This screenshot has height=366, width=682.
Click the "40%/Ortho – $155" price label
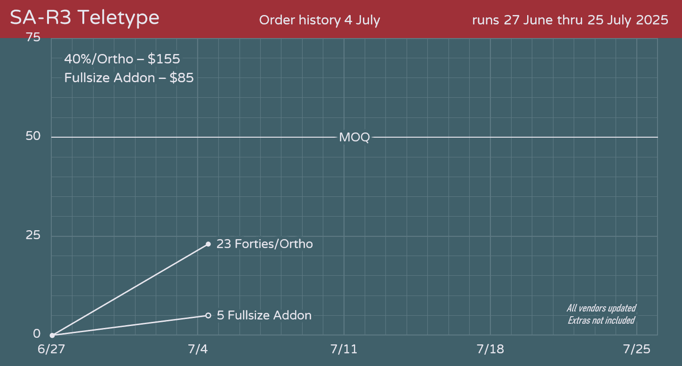click(x=122, y=59)
